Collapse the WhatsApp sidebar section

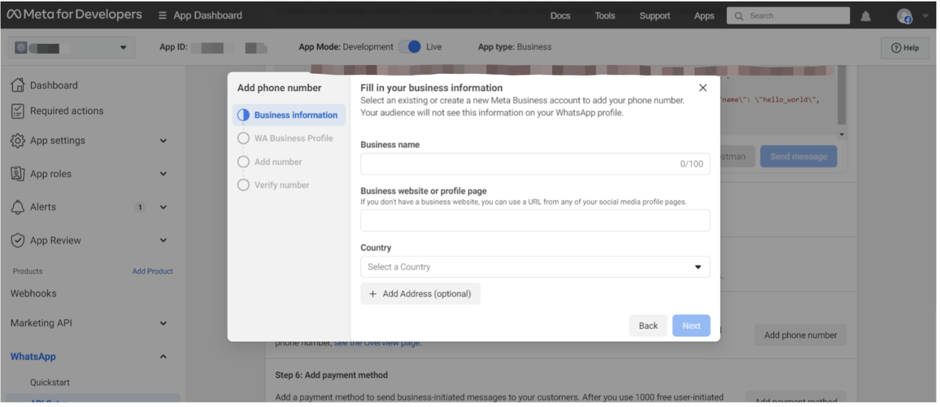163,357
